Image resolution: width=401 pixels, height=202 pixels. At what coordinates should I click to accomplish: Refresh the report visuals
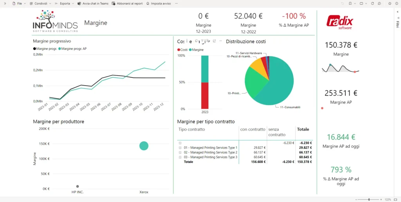click(372, 4)
